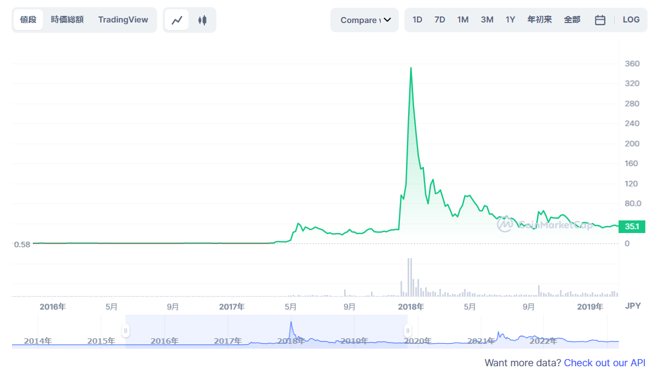The width and height of the screenshot is (664, 375).
Task: Select the 全部 all-time range
Action: [573, 19]
